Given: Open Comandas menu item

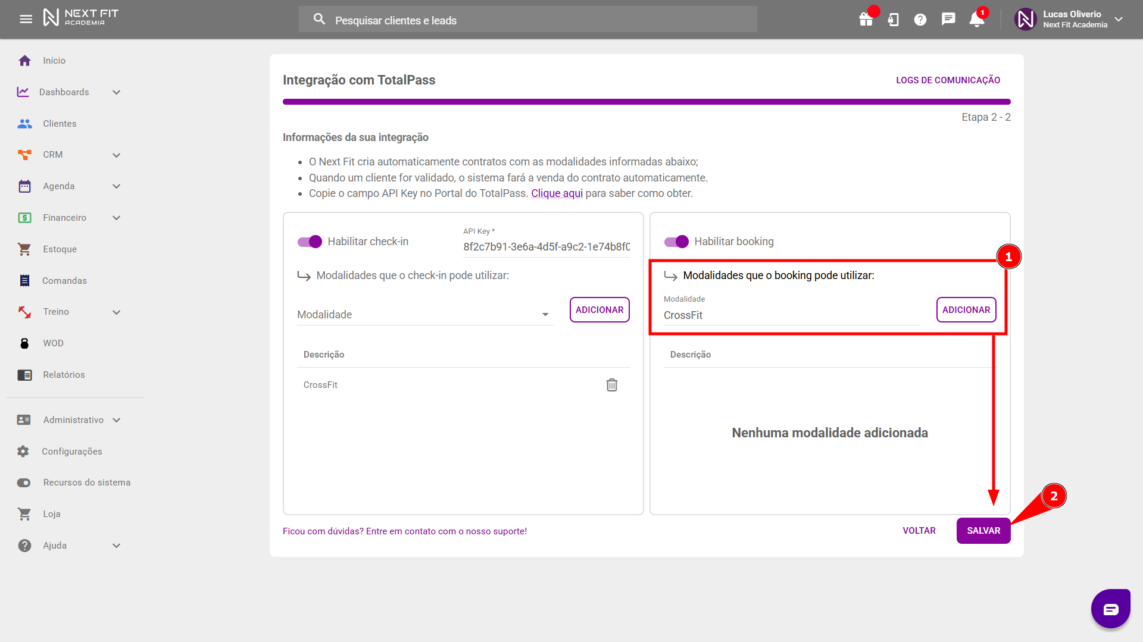Looking at the screenshot, I should tap(64, 281).
